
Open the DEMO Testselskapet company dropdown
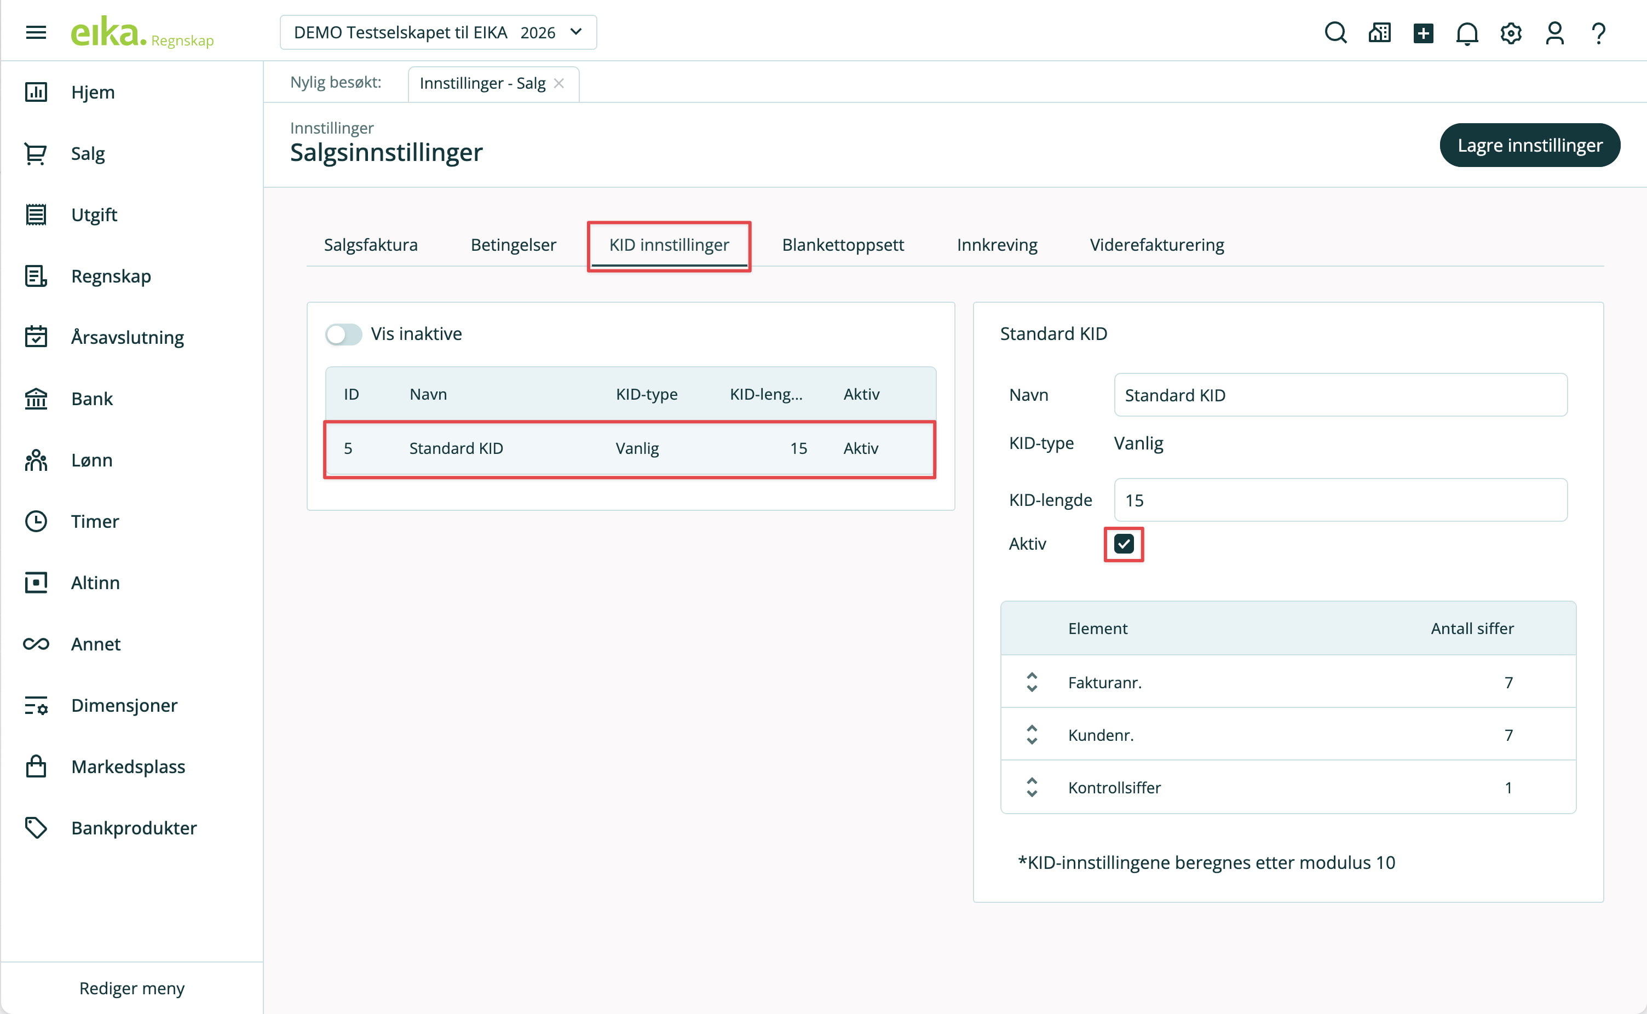click(438, 32)
